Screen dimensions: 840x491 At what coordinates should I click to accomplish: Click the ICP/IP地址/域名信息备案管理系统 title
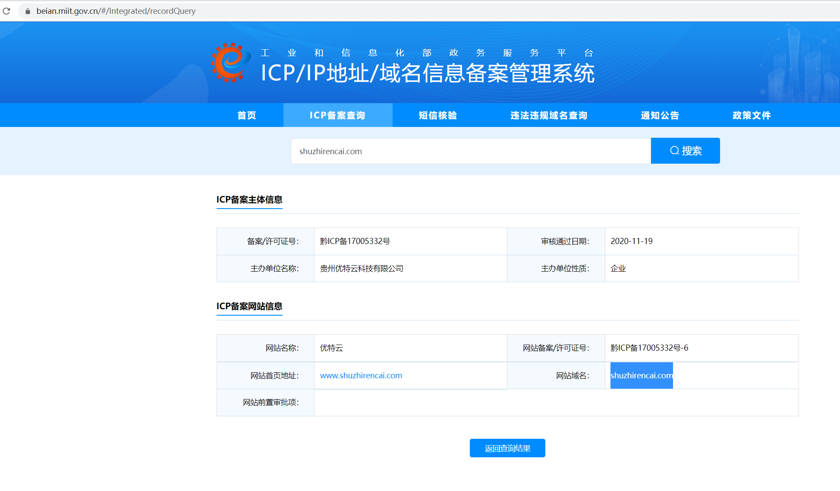click(428, 73)
